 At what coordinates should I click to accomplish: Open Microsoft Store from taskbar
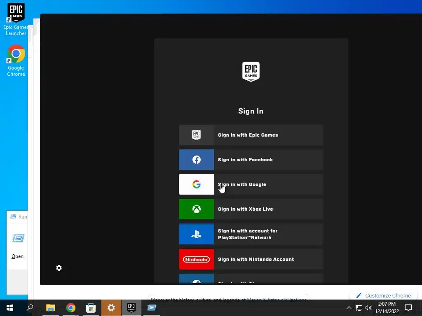pos(91,308)
